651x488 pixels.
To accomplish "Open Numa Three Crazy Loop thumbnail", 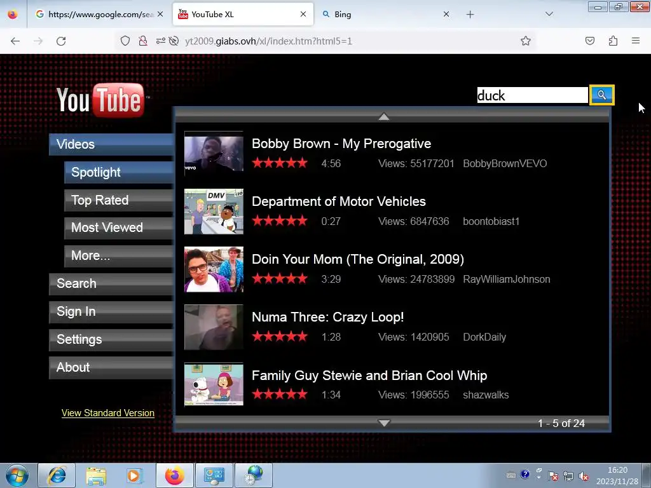I will (x=214, y=327).
